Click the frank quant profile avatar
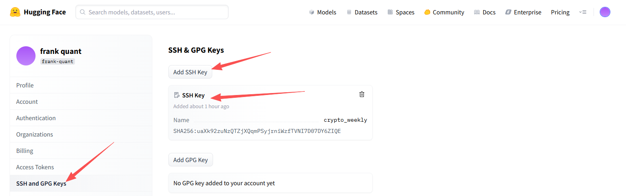This screenshot has width=626, height=196. (26, 56)
